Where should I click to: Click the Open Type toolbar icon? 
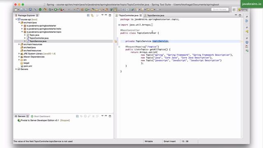pos(93,9)
